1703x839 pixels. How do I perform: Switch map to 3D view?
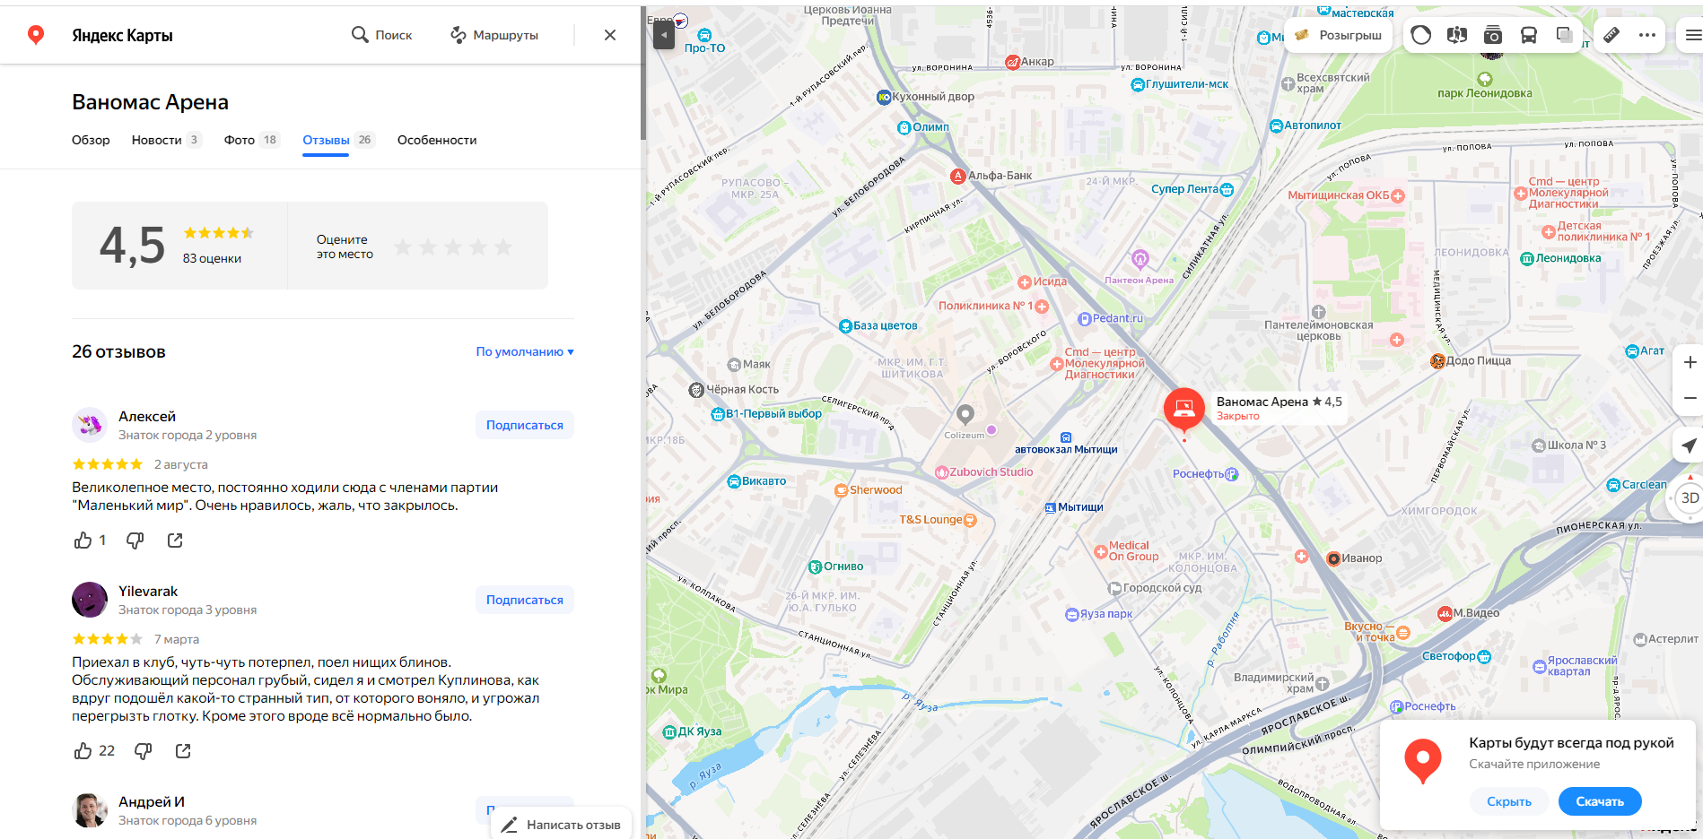pyautogui.click(x=1690, y=498)
